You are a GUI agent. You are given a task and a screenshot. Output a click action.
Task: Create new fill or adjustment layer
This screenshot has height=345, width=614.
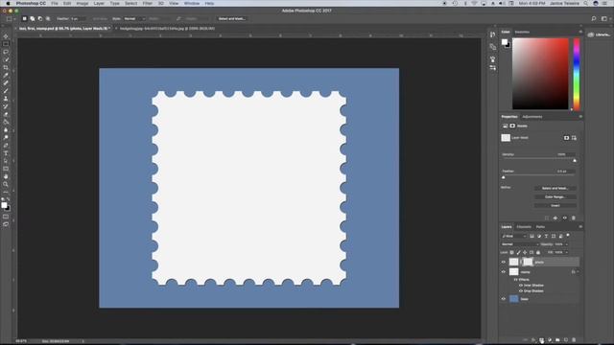[x=550, y=340]
